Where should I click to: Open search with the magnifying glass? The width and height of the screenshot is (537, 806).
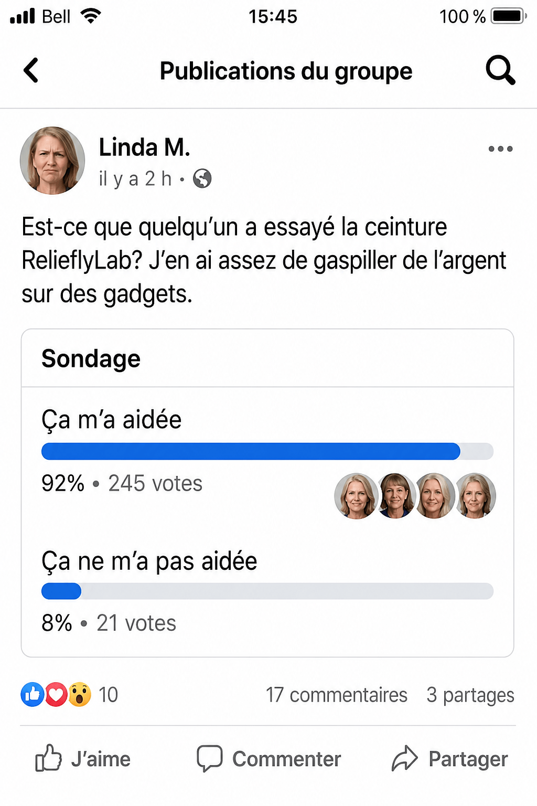(500, 70)
